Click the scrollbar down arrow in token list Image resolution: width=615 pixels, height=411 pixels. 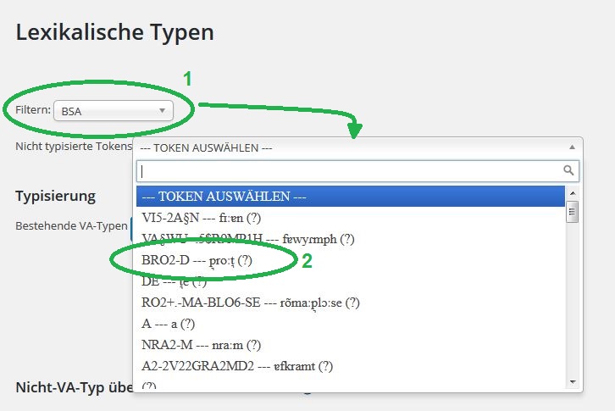pyautogui.click(x=572, y=382)
